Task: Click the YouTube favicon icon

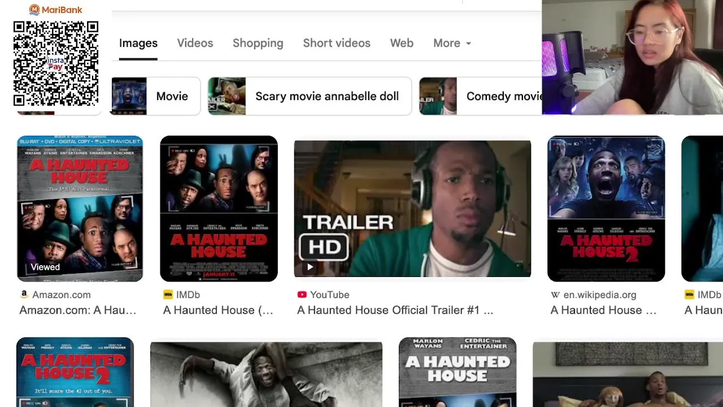Action: coord(302,295)
